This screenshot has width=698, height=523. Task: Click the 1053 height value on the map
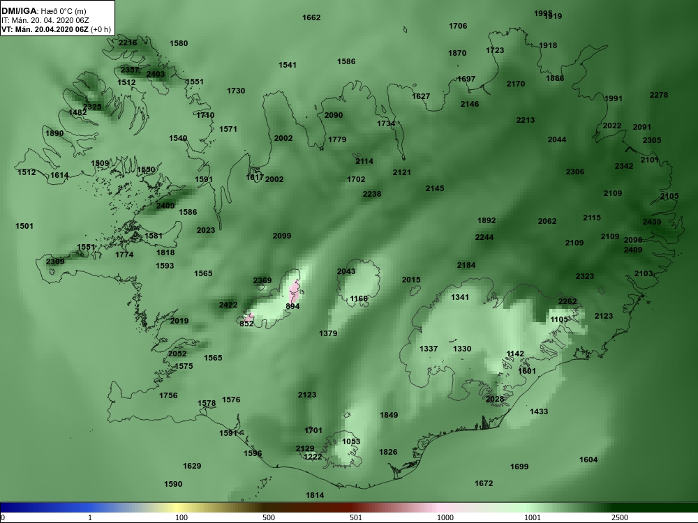click(x=351, y=441)
